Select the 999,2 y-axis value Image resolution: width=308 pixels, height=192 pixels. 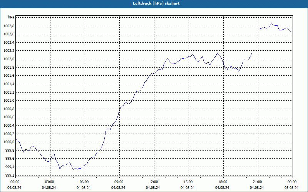pos(10,175)
